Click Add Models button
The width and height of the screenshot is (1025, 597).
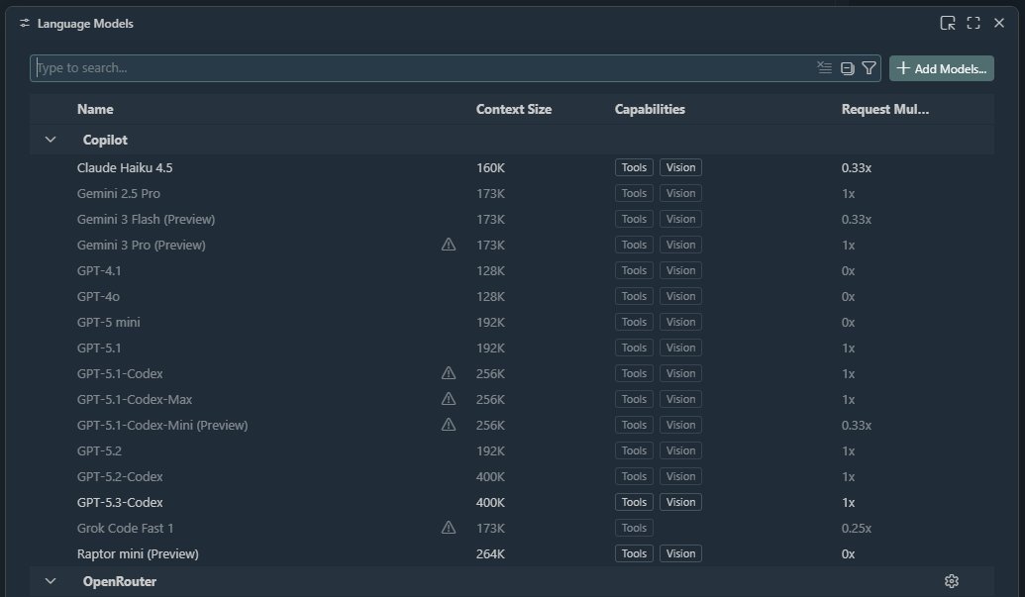[942, 68]
